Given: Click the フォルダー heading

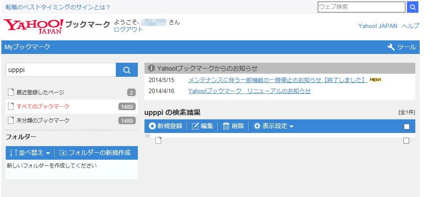Looking at the screenshot, I should 21,137.
